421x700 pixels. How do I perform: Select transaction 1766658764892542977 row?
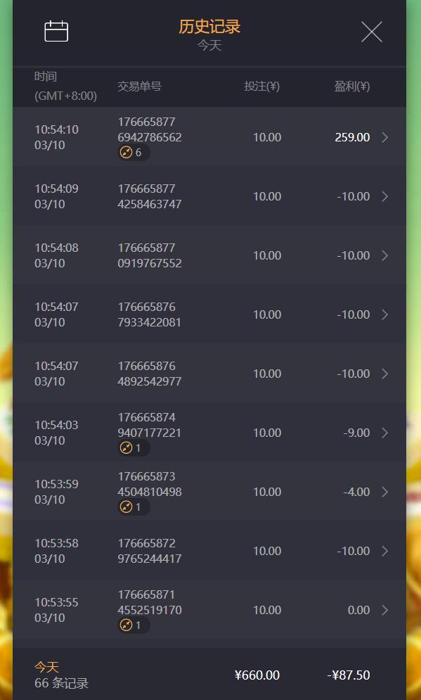209,374
